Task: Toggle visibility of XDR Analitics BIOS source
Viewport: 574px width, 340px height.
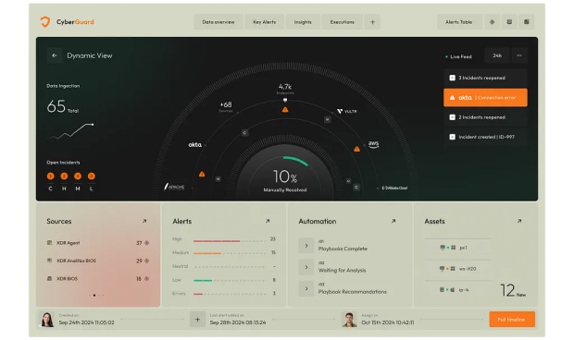Action: click(147, 261)
